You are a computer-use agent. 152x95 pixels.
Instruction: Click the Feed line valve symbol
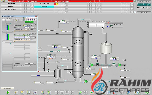pyautogui.click(x=59, y=51)
